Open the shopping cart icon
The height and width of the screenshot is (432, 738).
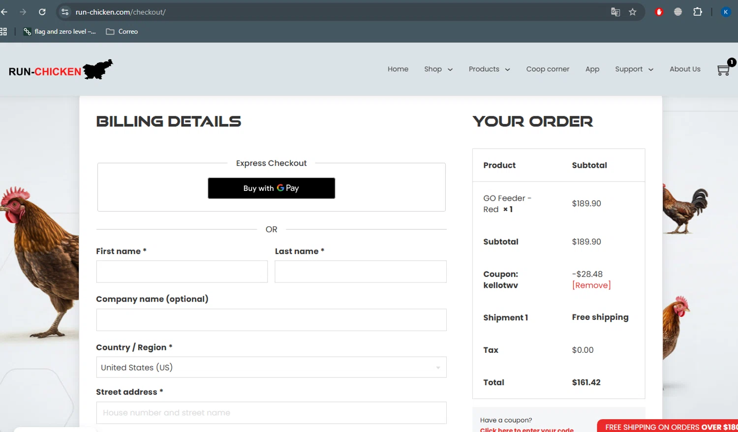[x=723, y=70]
